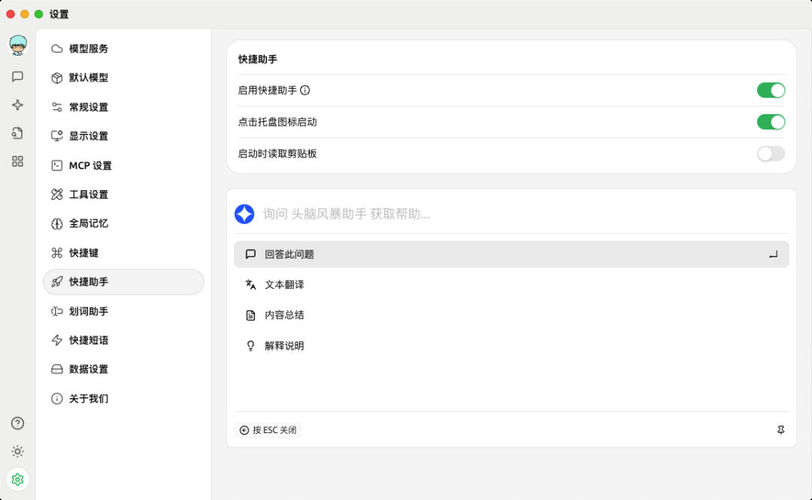Click the 设置 window title
Viewport: 812px width, 500px height.
59,14
